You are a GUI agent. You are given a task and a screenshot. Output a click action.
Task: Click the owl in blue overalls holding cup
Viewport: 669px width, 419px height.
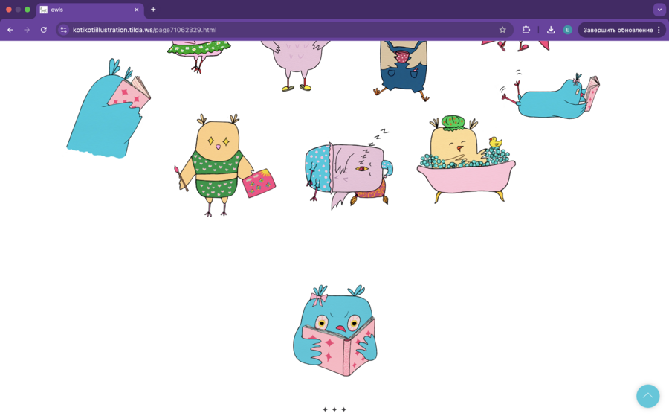(401, 71)
